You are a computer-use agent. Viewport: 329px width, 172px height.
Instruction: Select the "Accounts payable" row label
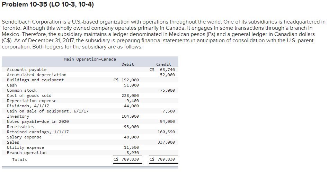click(27, 70)
